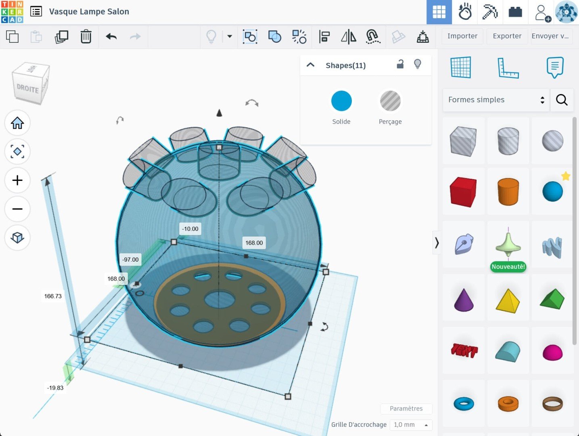Screen dimensions: 579x436
Task: Redo the last undone action
Action: (x=135, y=37)
